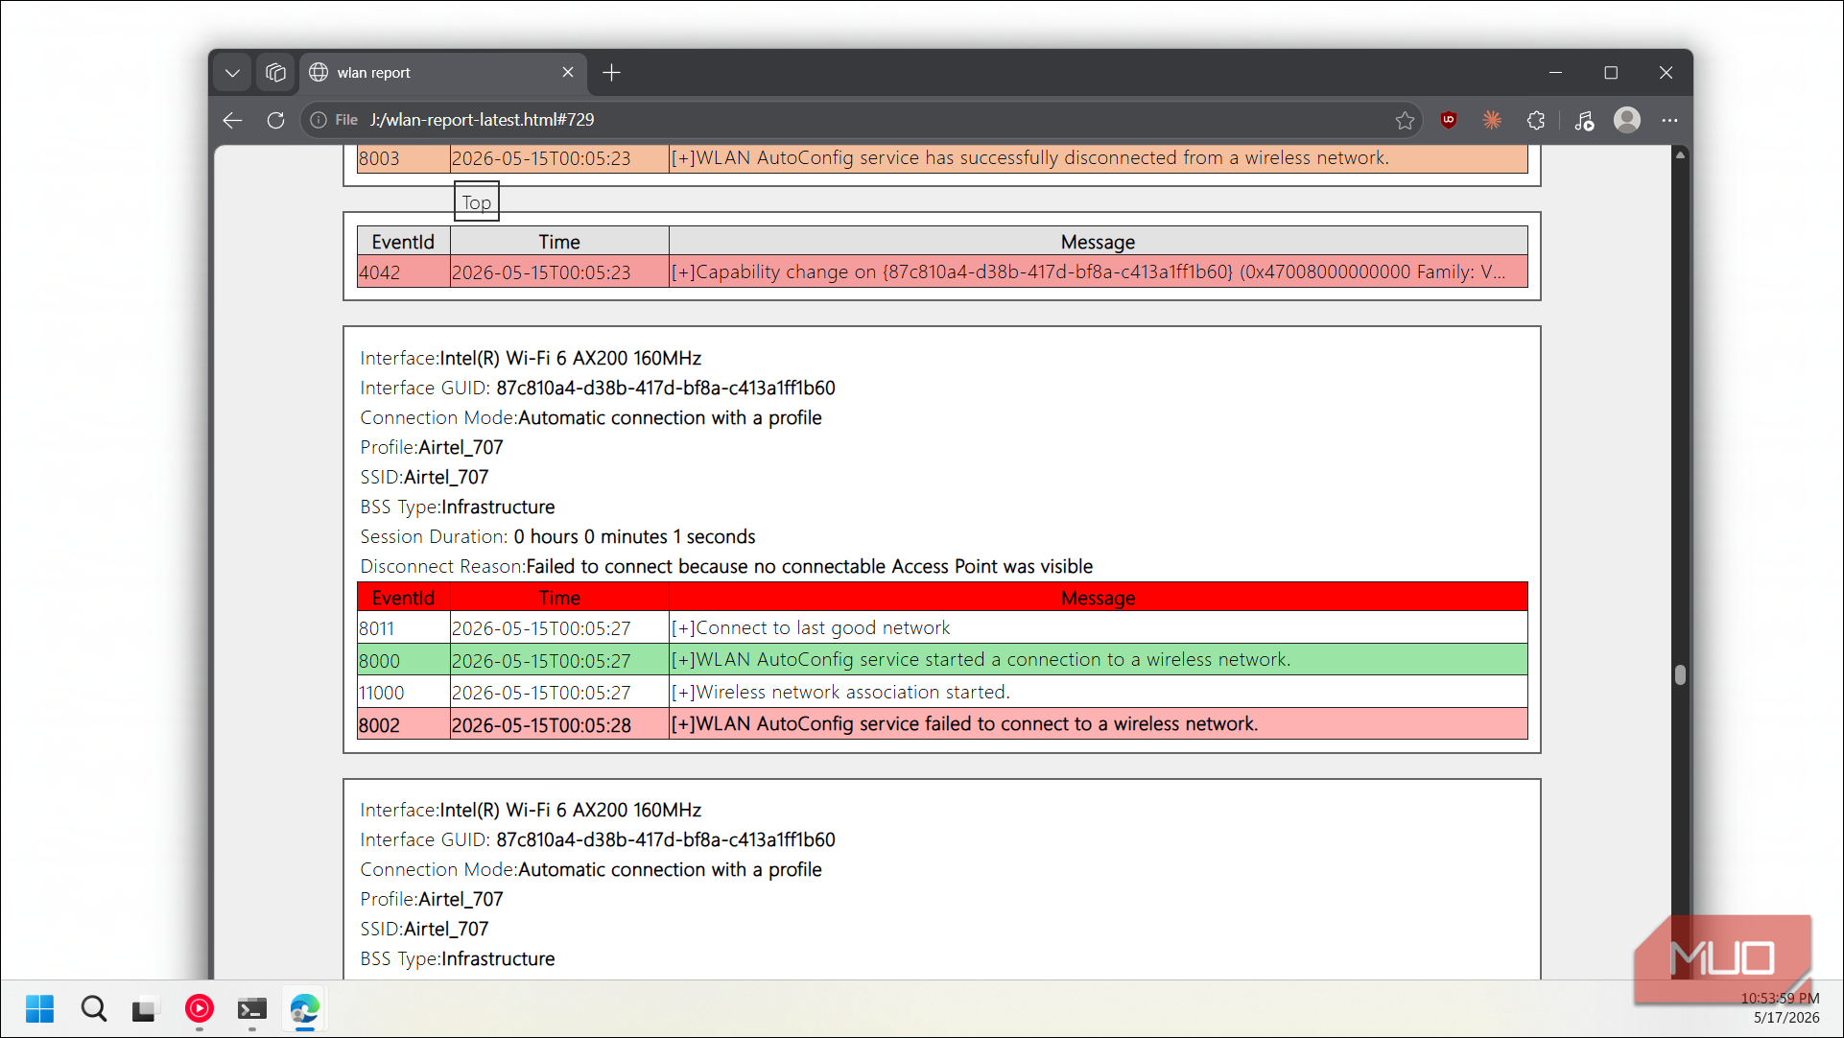The image size is (1844, 1038).
Task: Click the vertical scrollbar thumb
Action: pos(1680,674)
